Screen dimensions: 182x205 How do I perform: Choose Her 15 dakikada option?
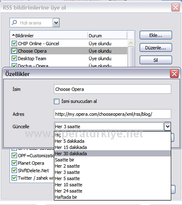112,147
